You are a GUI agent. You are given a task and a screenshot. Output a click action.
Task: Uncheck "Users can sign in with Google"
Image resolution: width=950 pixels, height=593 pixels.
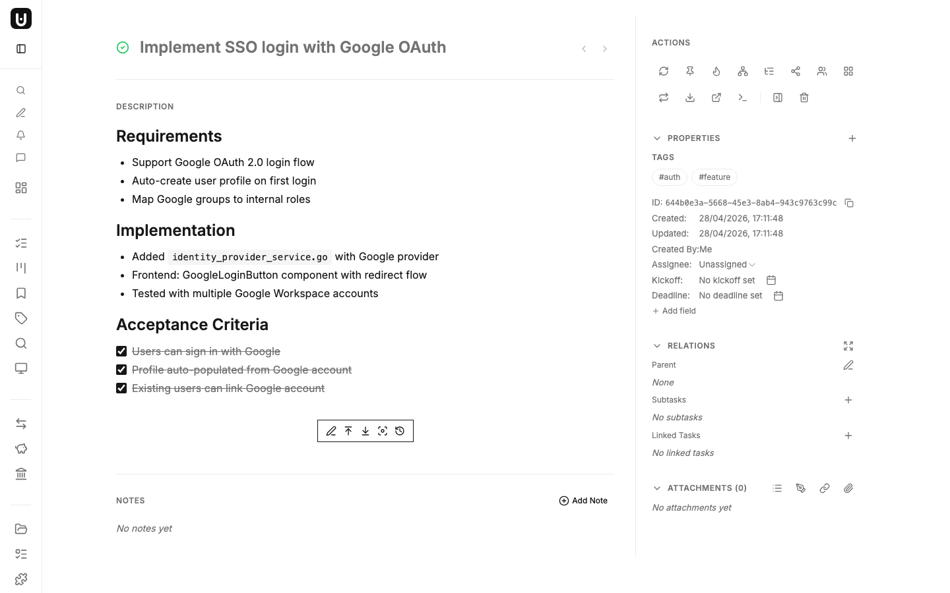121,351
